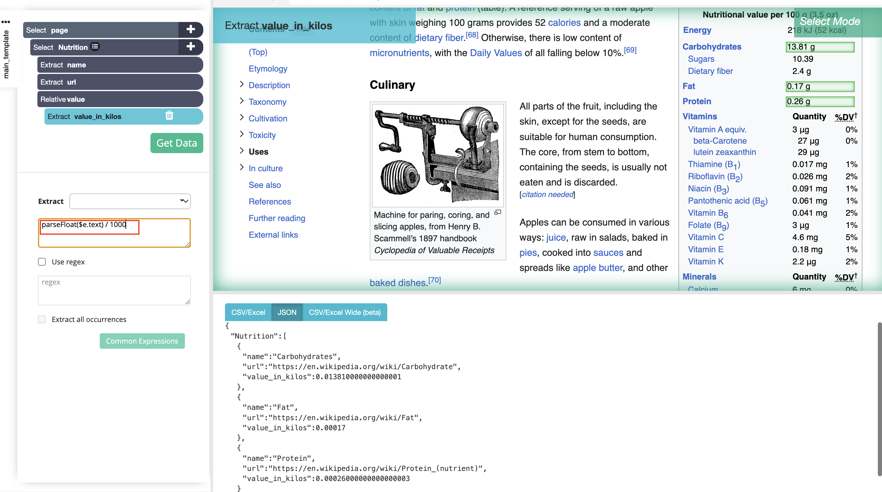Switch to the JSON tab

[x=287, y=312]
